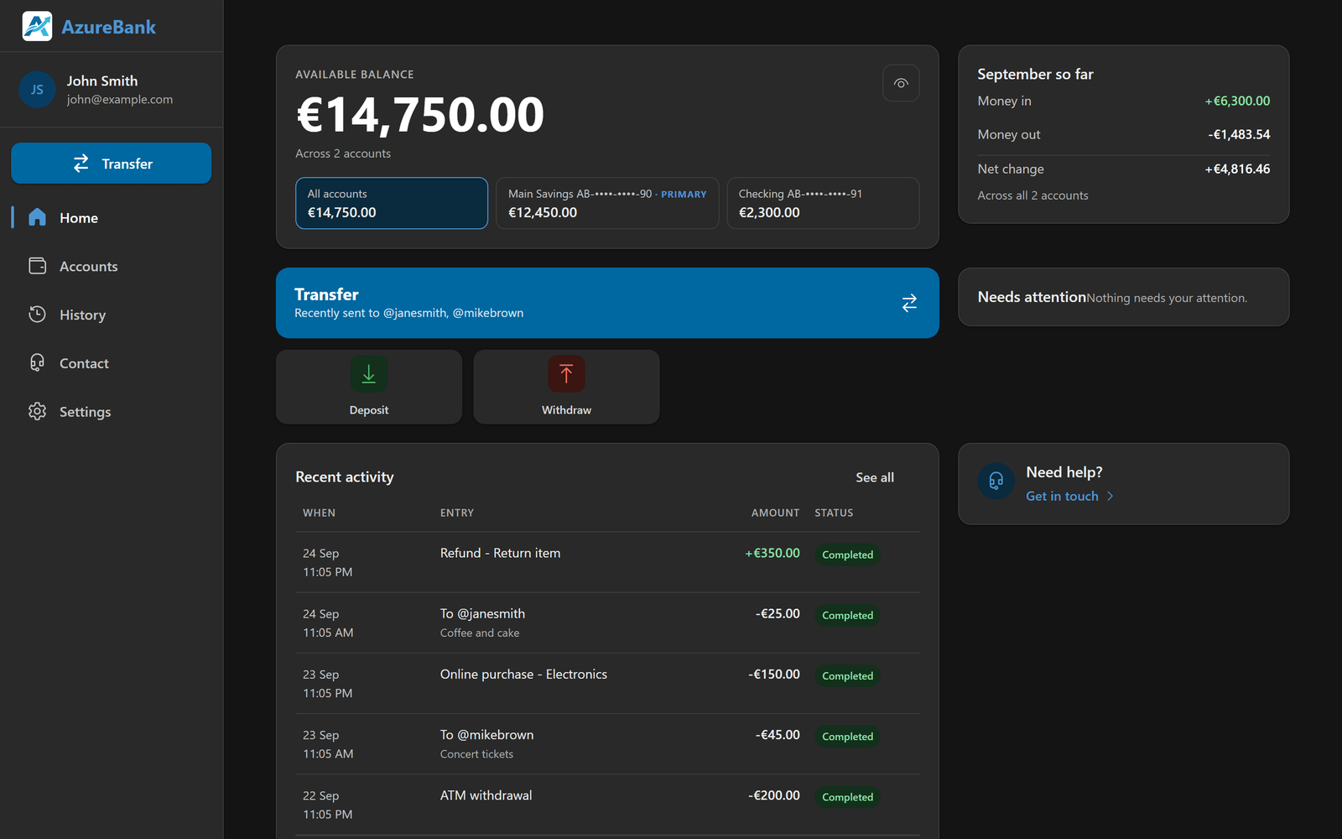Select the All accounts balance card
Image resolution: width=1342 pixels, height=839 pixels.
(x=392, y=203)
